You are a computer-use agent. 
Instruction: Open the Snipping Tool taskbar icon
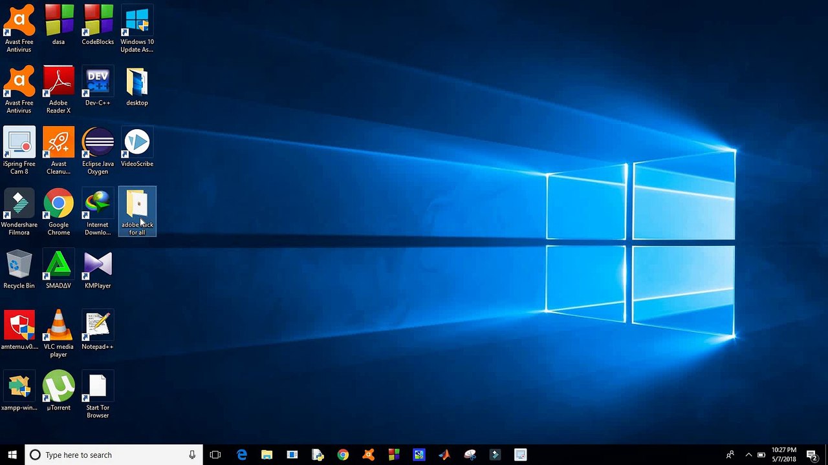pos(470,455)
